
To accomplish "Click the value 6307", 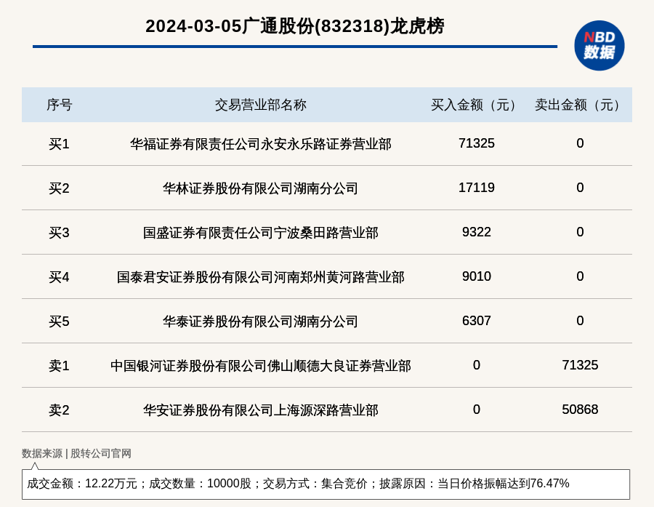I will click(476, 321).
